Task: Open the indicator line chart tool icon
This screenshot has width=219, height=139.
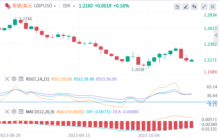Action: point(177,7)
